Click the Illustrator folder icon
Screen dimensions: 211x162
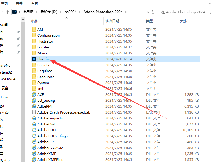pos(34,41)
